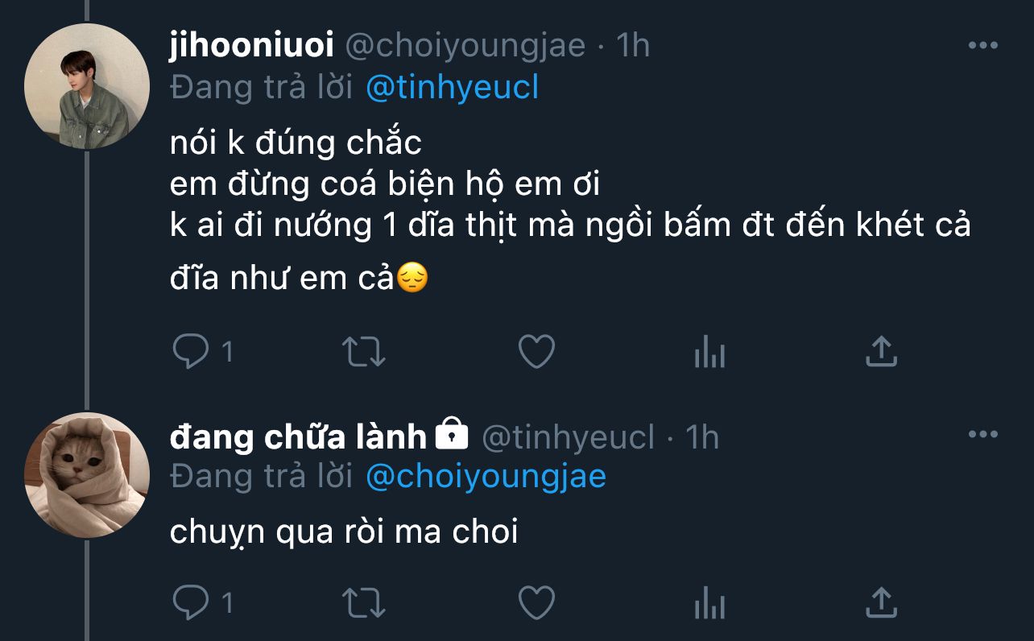Screen dimensions: 1034x641
Task: Click the jihooniuoi display name
Action: click(x=251, y=46)
